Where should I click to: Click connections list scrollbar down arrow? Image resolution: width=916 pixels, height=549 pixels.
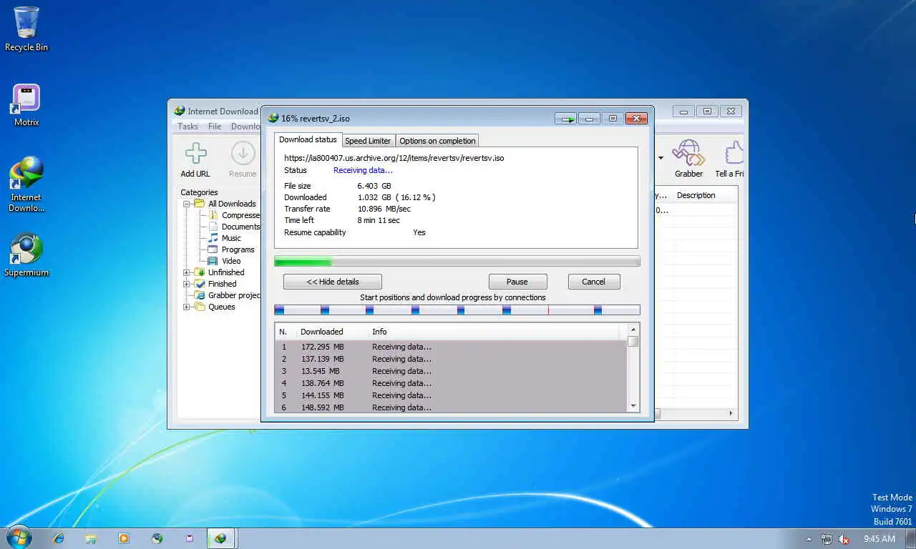pos(633,406)
